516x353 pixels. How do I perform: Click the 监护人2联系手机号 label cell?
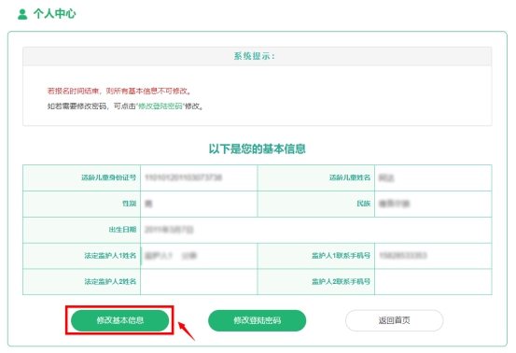tap(316, 281)
